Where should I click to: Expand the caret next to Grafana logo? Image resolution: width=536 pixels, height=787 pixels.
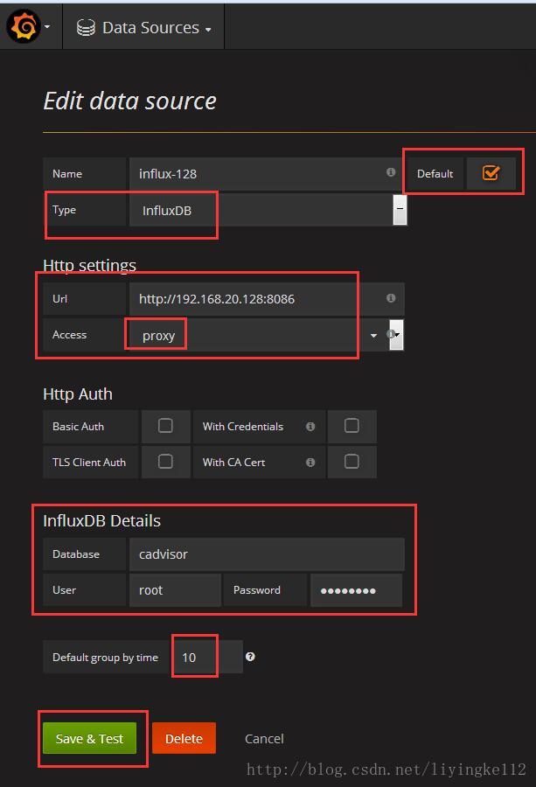[47, 26]
